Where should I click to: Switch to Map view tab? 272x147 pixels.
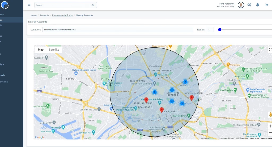coord(41,50)
